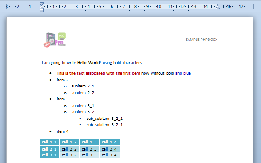The image size is (261, 163).
Task: Click table cell cell_3_4
Action: [x=109, y=155]
